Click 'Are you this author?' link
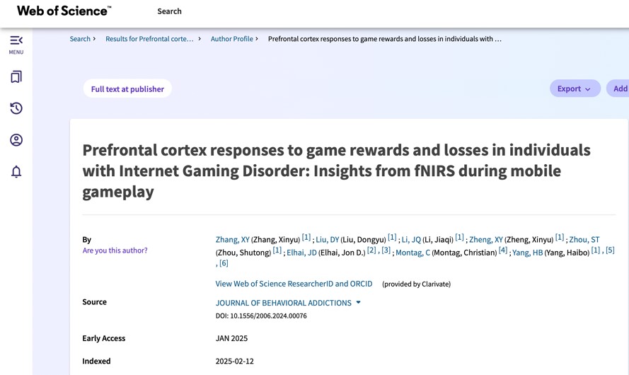Image resolution: width=629 pixels, height=375 pixels. click(115, 250)
